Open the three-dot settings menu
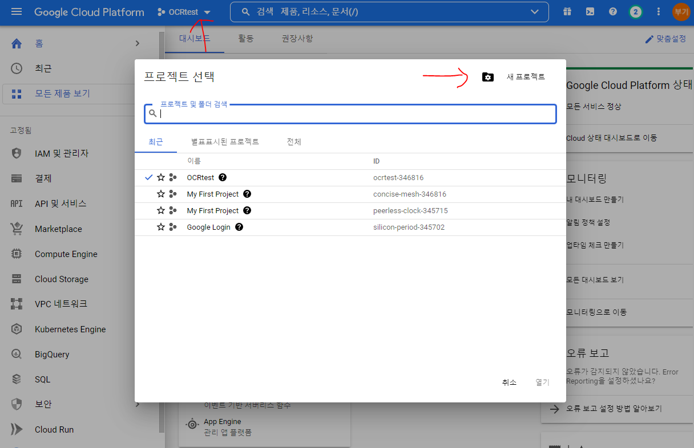 tap(659, 11)
